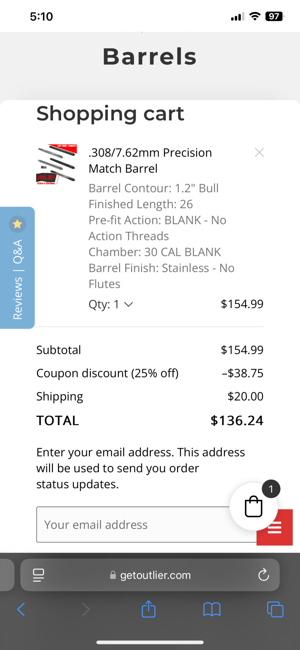Image resolution: width=300 pixels, height=650 pixels.
Task: Show all open Safari tabs
Action: (275, 609)
